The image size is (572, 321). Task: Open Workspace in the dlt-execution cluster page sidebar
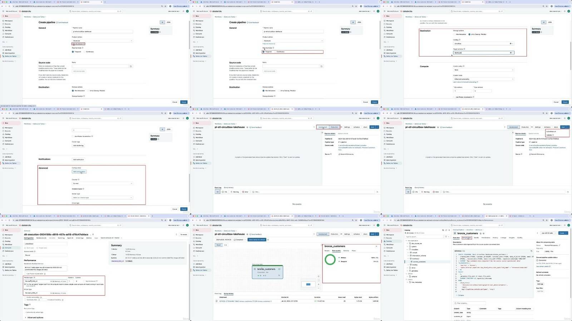click(x=8, y=235)
